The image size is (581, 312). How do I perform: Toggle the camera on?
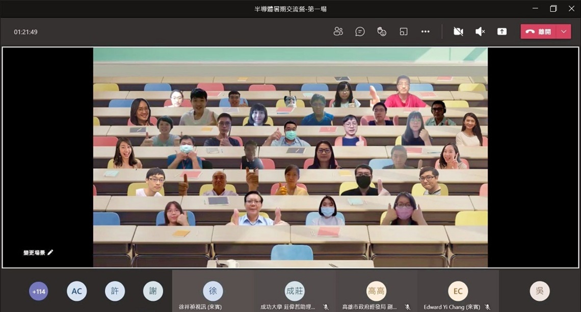[458, 32]
